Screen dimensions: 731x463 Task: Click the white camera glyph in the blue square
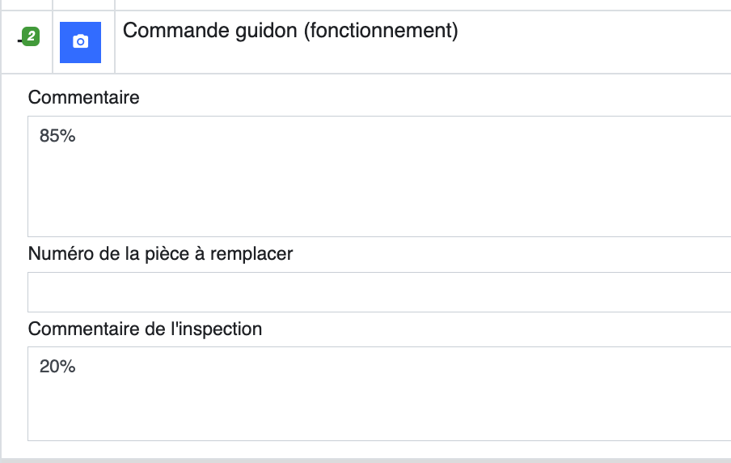click(80, 41)
